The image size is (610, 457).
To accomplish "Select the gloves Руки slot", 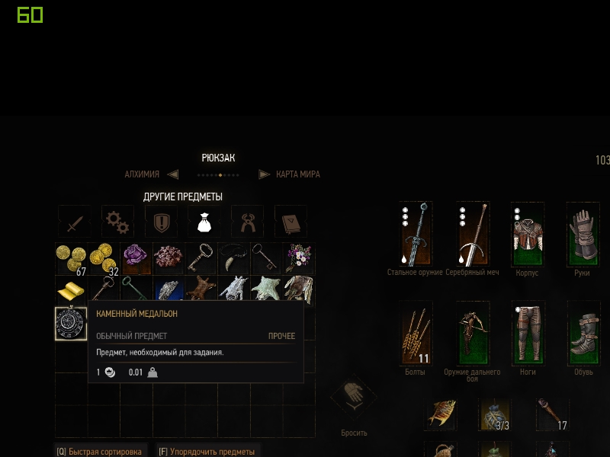I will [x=583, y=235].
